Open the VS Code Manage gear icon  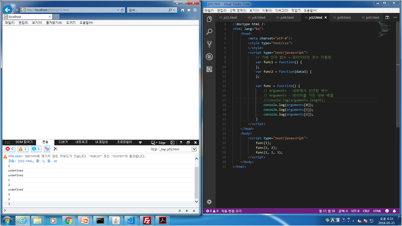(209, 202)
